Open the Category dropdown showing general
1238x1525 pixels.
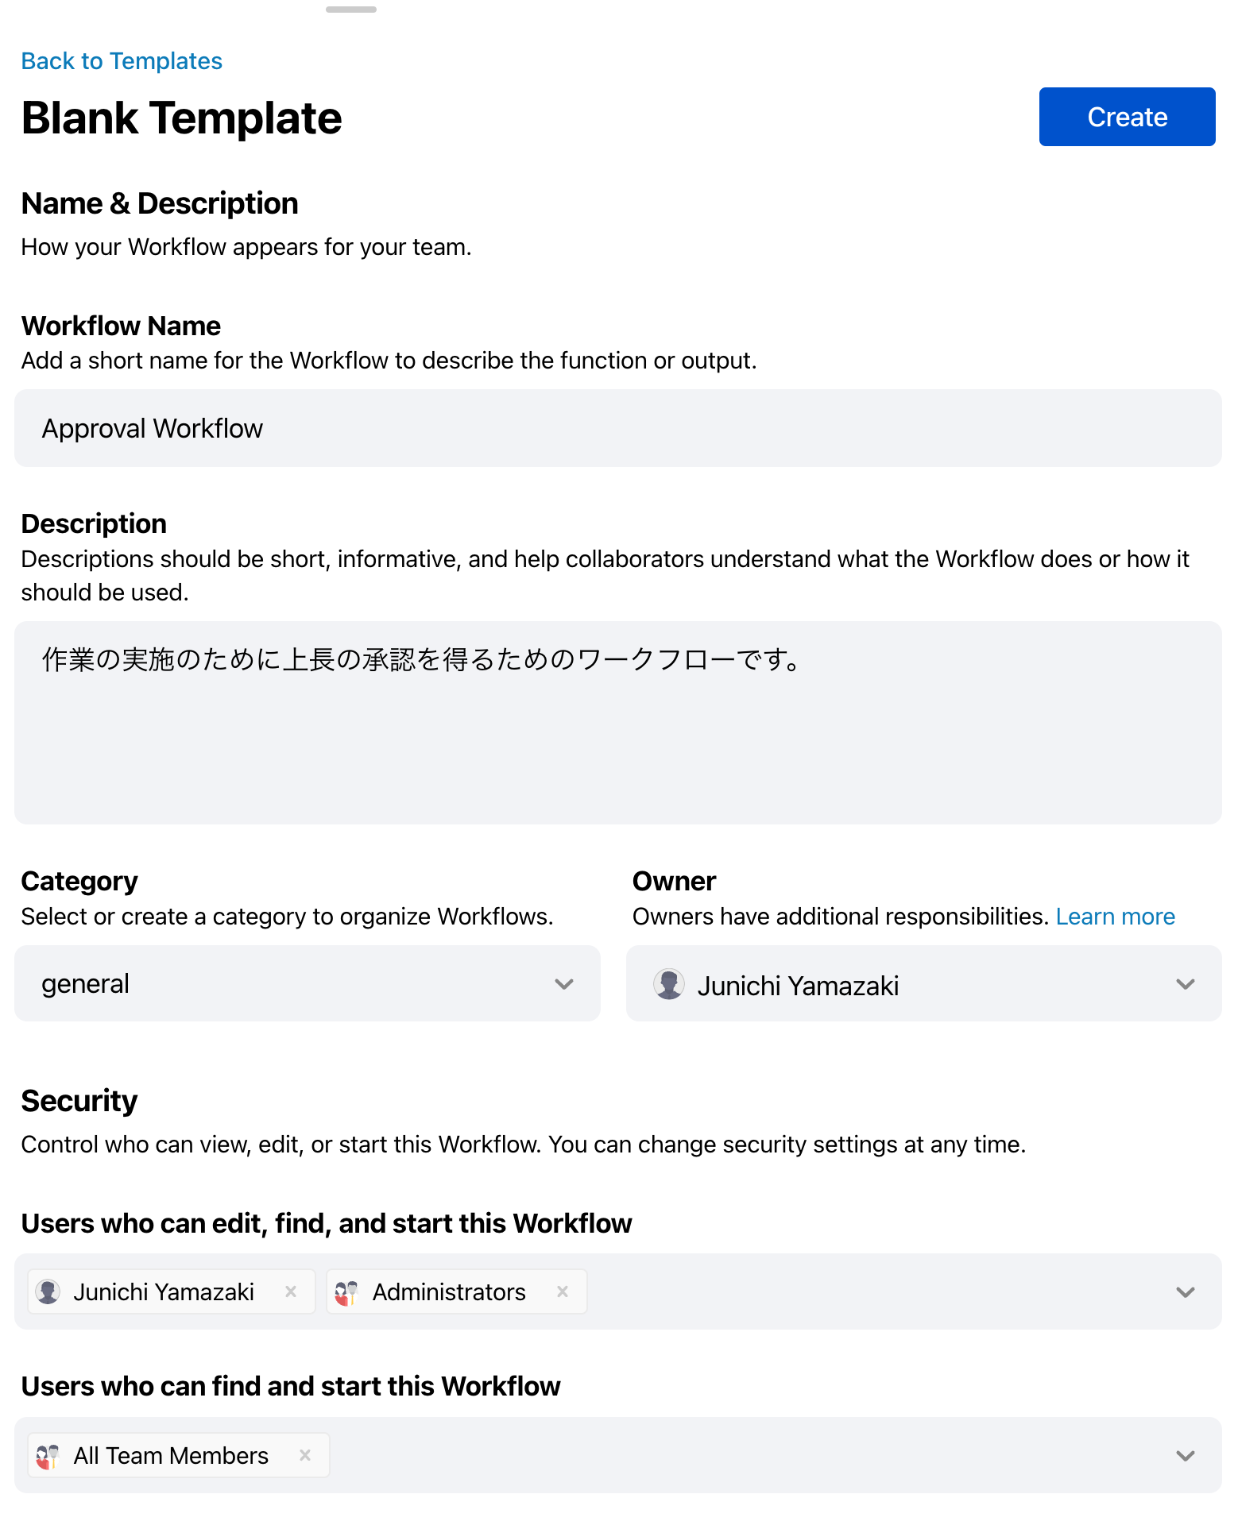308,984
